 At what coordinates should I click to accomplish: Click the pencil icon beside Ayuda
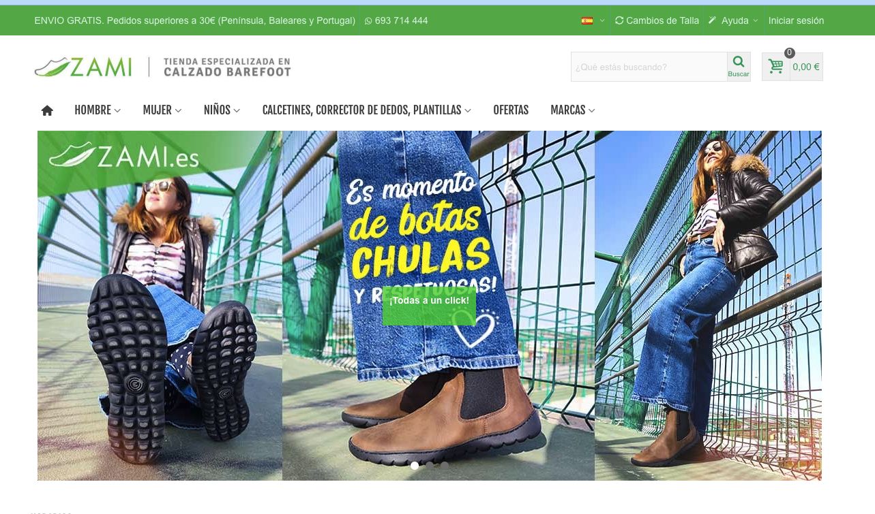pyautogui.click(x=713, y=20)
